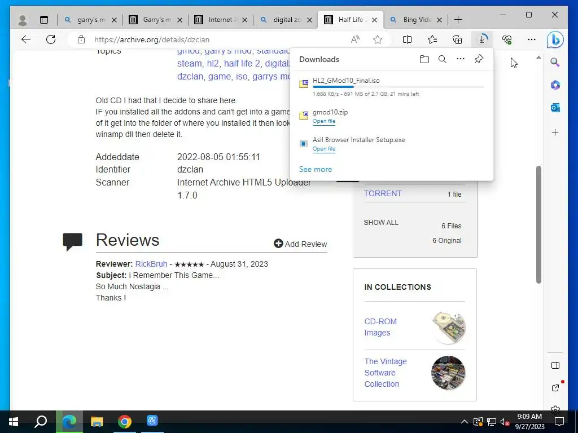Open the TORRENT download option
The height and width of the screenshot is (433, 578).
point(383,194)
